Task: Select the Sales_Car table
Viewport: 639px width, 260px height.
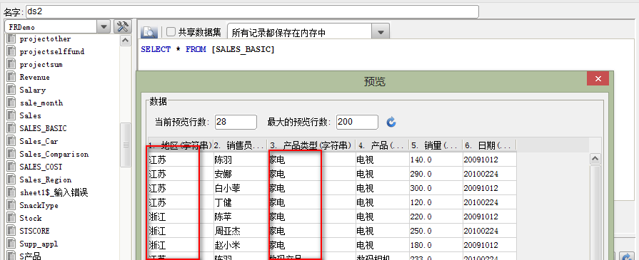Action: pyautogui.click(x=39, y=141)
